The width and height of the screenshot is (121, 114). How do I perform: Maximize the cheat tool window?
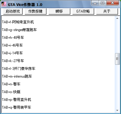pos(103,3)
